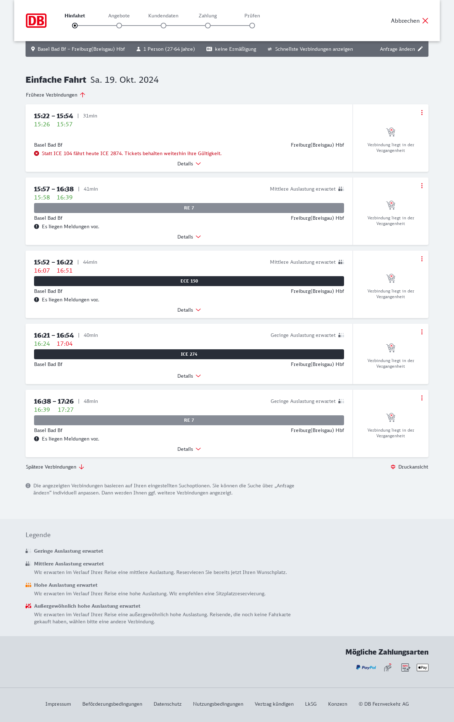Viewport: 454px width, 722px height.
Task: Click the red X icon beside Abbrechen
Action: tap(425, 21)
